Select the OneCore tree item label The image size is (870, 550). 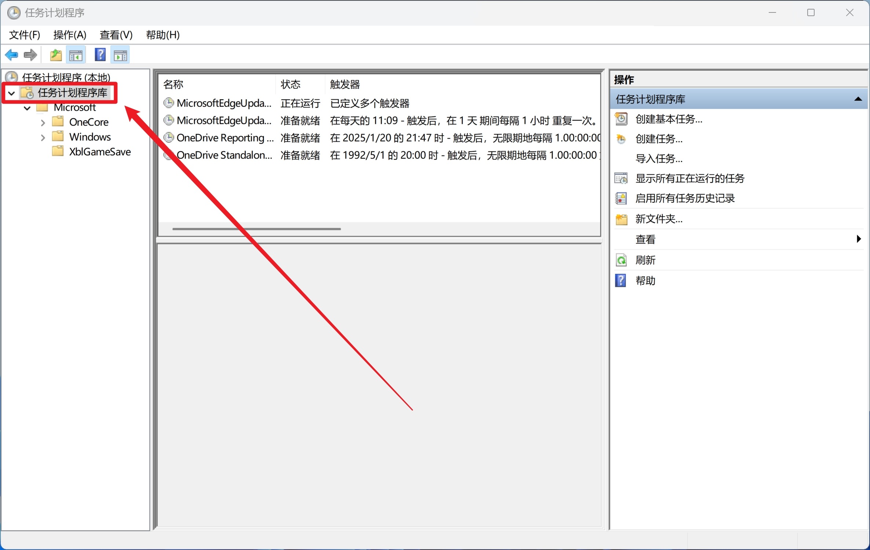point(89,122)
